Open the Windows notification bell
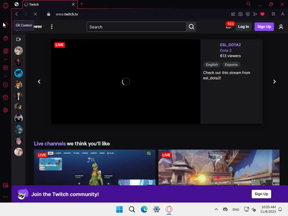Viewport: 288px width, 216px height. 280,209
